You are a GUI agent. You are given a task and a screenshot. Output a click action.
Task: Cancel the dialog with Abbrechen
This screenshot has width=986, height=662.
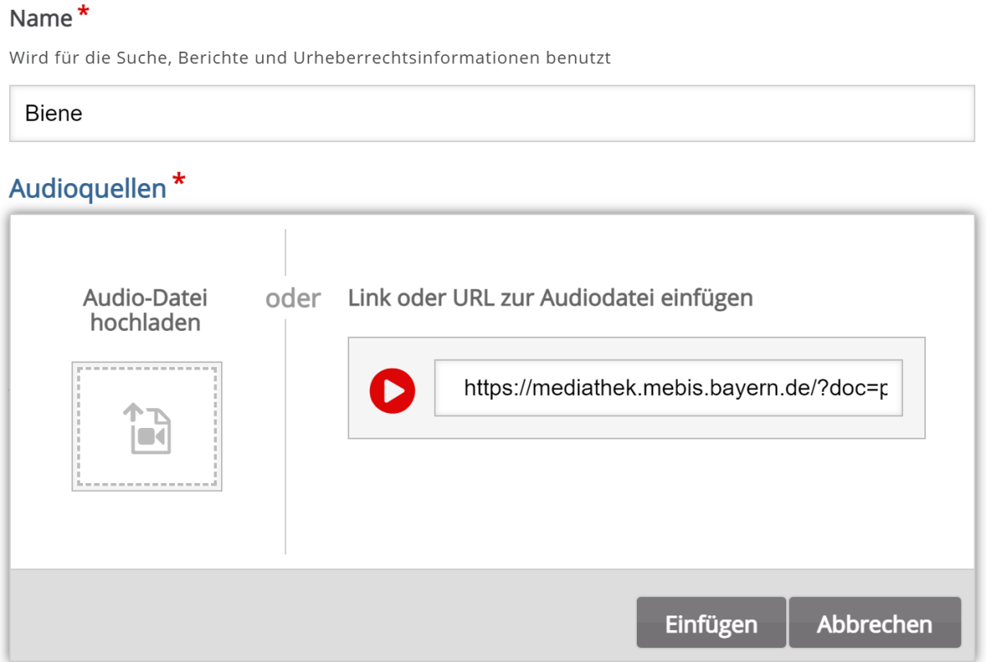[x=874, y=623]
